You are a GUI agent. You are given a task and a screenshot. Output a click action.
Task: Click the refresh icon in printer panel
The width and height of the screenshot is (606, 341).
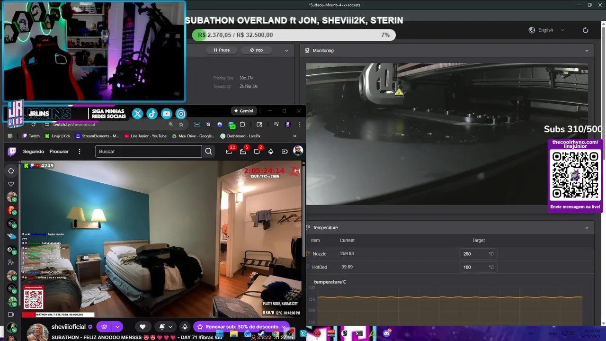(x=586, y=30)
